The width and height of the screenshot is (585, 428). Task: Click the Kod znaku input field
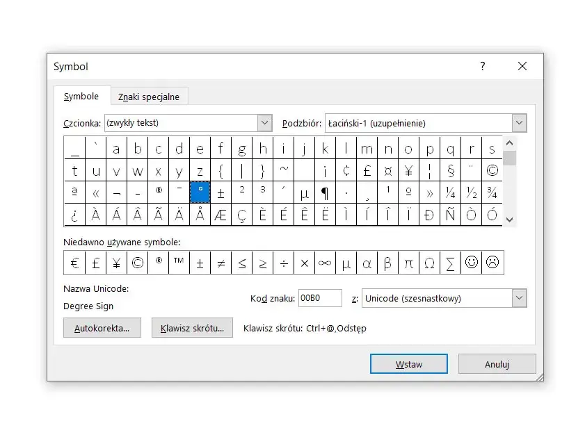click(x=320, y=298)
